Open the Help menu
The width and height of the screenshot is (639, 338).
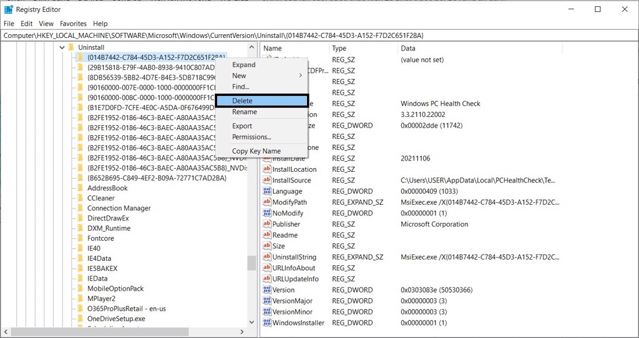pyautogui.click(x=100, y=24)
